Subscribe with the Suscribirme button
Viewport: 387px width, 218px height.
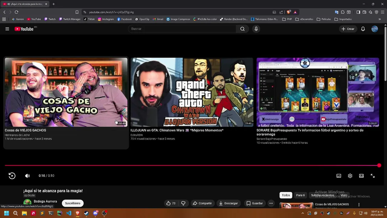73,203
